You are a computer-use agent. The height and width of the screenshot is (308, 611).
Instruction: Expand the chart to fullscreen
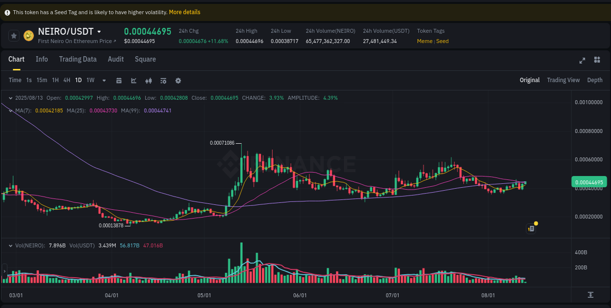point(582,60)
